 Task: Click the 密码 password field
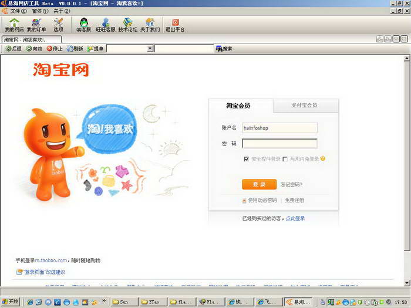tap(279, 144)
